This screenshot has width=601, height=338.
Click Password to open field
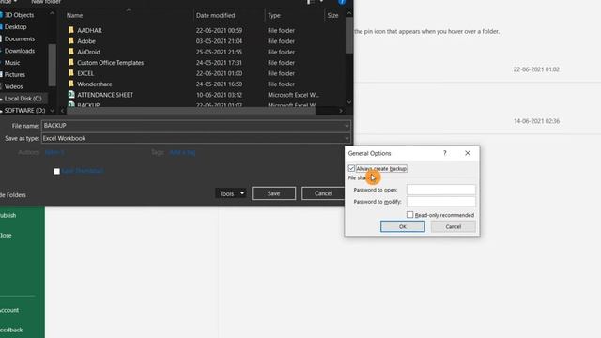point(440,190)
